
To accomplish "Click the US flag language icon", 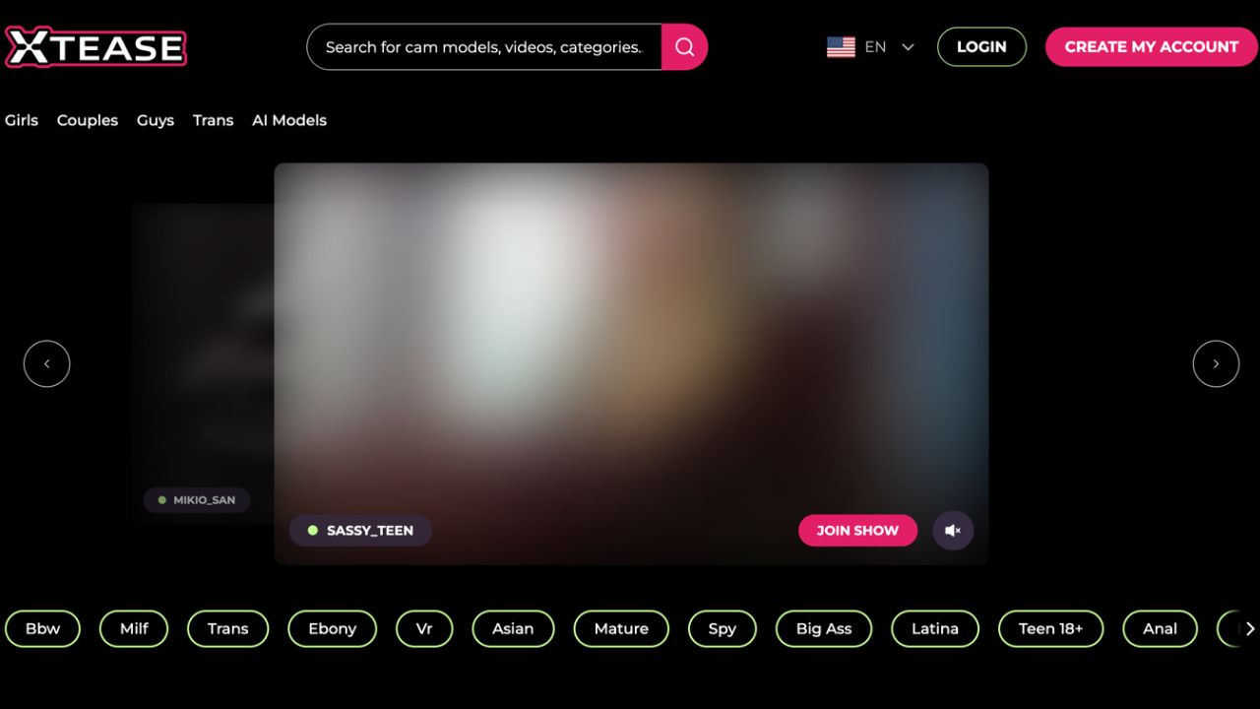I will pyautogui.click(x=841, y=46).
